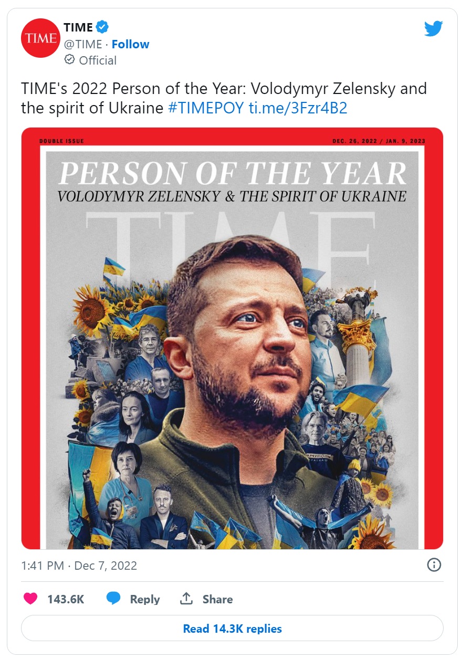Follow the @TIME account
The height and width of the screenshot is (659, 462).
130,44
